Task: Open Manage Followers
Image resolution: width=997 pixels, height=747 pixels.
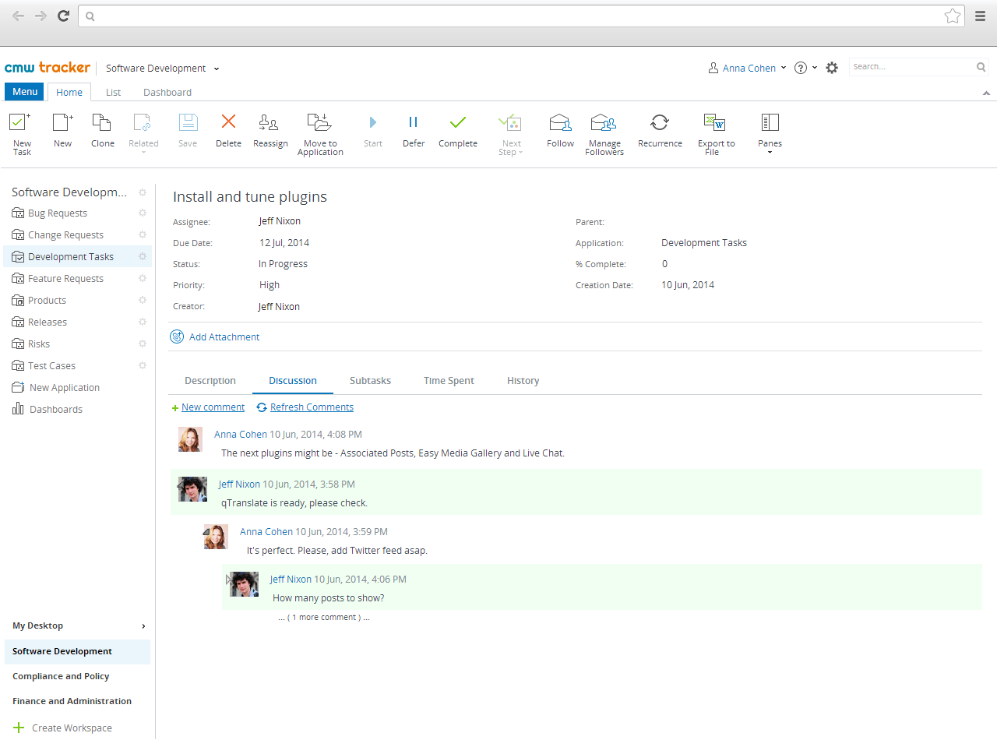Action: tap(604, 123)
